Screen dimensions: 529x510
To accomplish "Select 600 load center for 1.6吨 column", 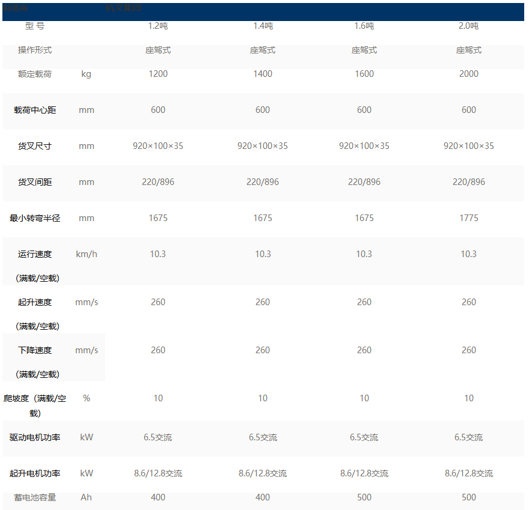I will 364,110.
